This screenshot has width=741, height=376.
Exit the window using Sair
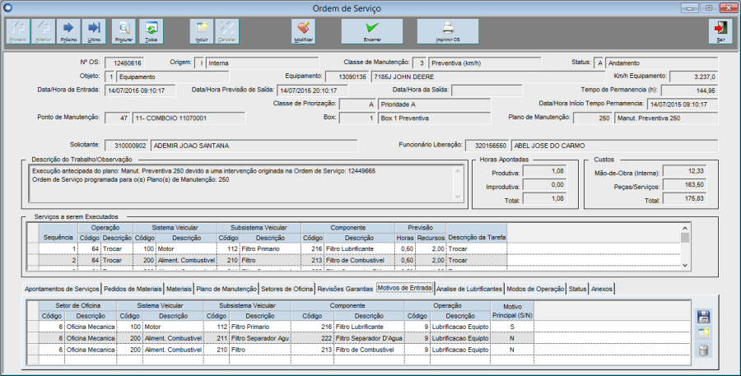[720, 31]
